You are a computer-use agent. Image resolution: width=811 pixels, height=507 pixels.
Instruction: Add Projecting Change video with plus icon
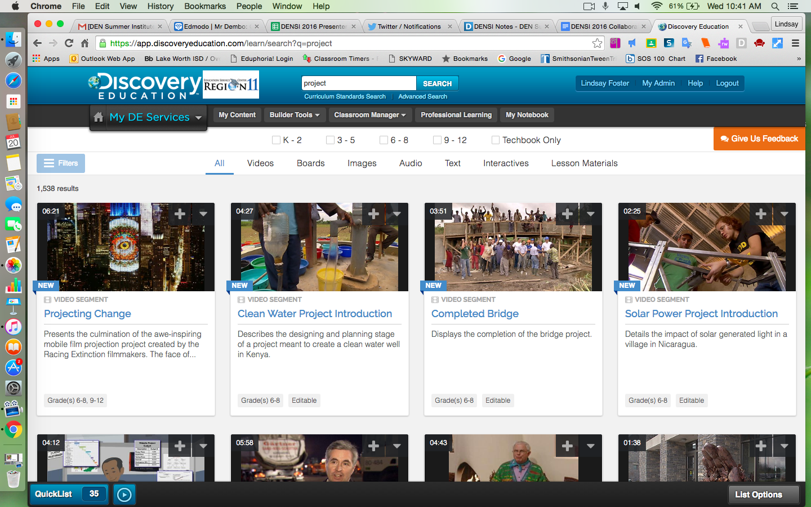click(180, 214)
